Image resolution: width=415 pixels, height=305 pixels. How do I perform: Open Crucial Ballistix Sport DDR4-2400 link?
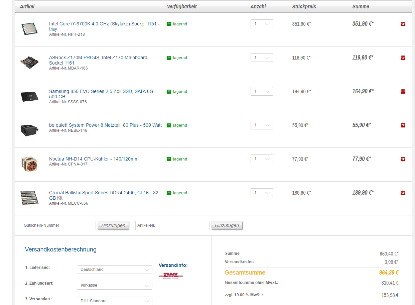click(104, 195)
